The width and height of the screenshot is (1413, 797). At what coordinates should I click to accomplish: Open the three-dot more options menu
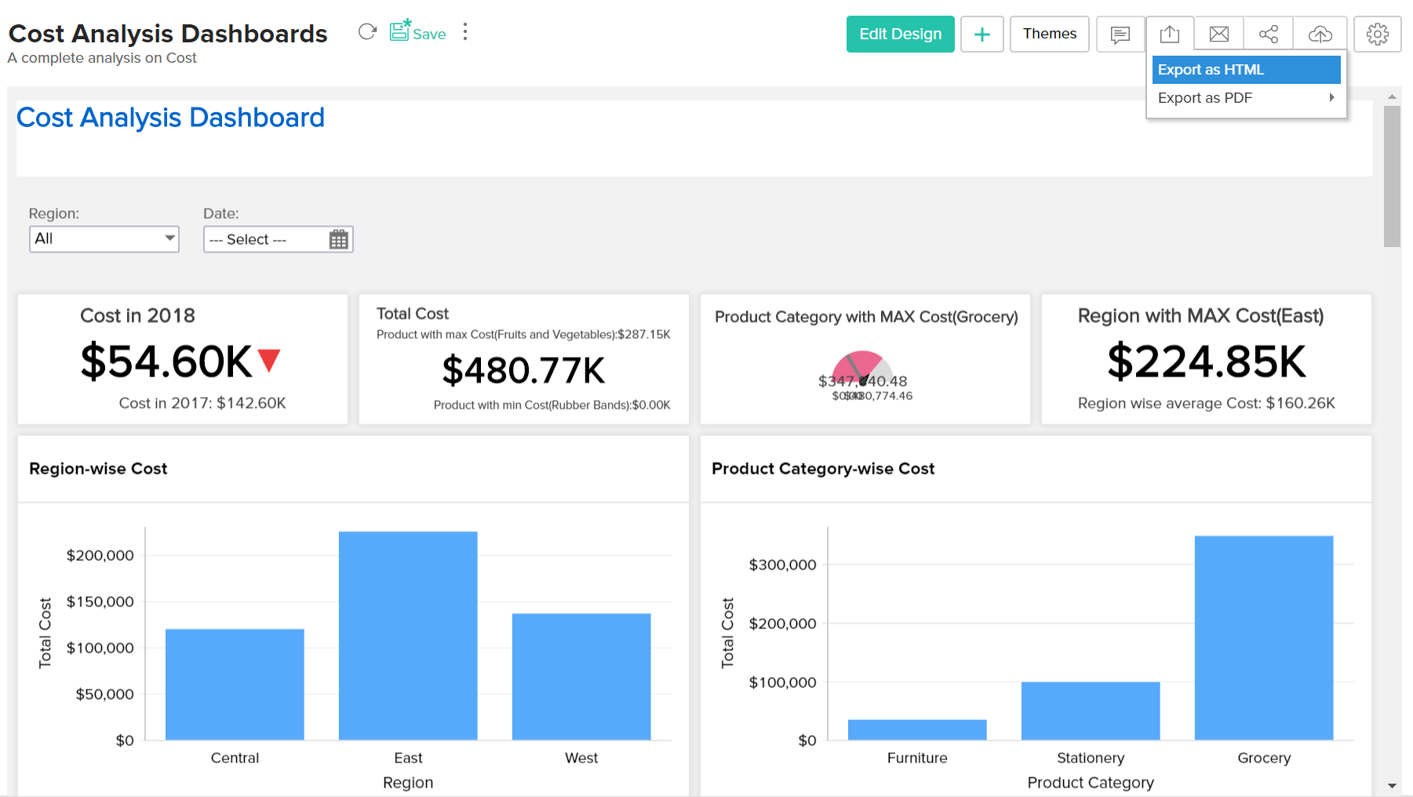click(x=465, y=32)
